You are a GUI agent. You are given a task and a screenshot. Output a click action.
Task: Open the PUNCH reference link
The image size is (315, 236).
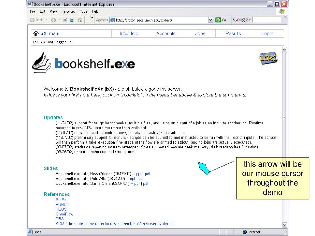coord(62,204)
